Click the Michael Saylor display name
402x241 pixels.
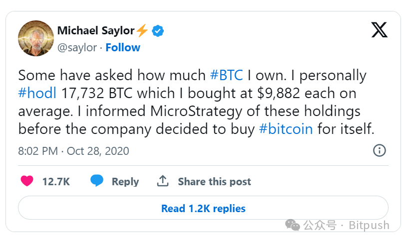coord(95,31)
